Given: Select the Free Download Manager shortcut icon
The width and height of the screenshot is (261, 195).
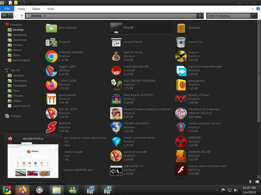Looking at the screenshot, I should (x=181, y=71).
